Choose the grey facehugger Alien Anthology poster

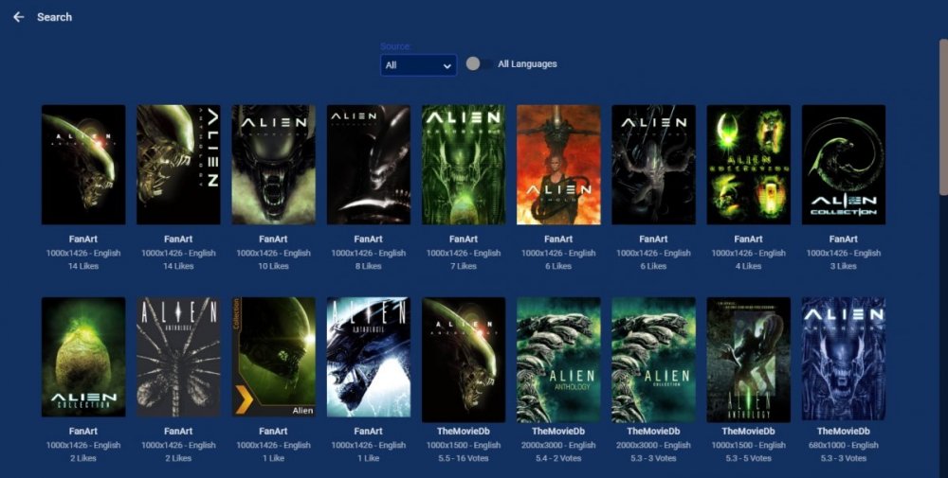click(x=178, y=357)
